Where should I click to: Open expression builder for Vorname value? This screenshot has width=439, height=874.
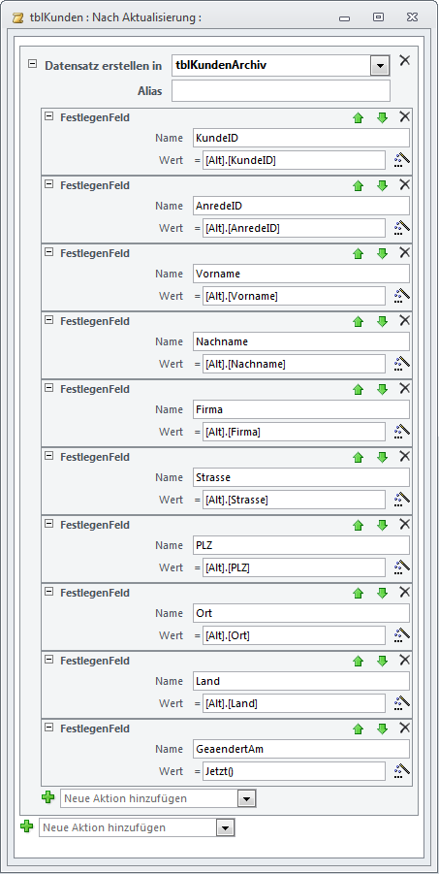pyautogui.click(x=401, y=296)
